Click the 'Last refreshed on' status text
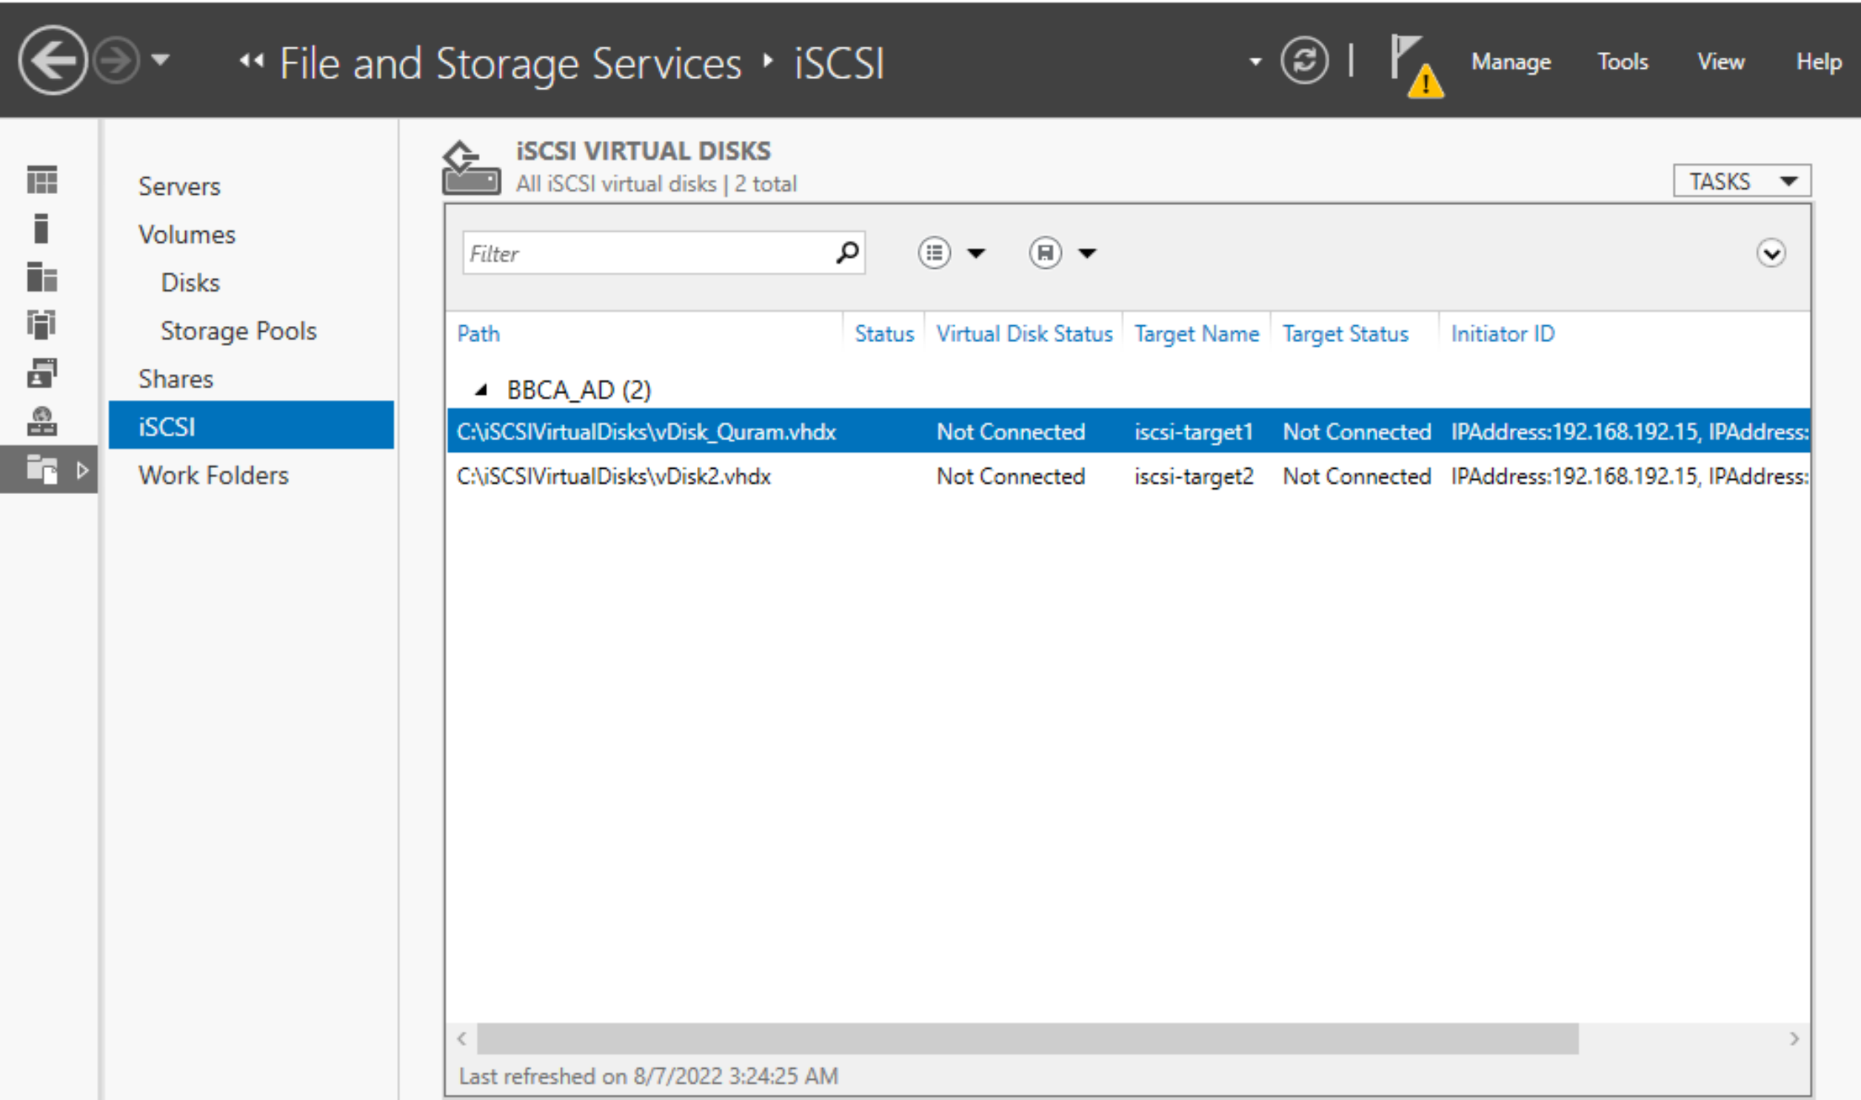Viewport: 1861px width, 1100px height. (x=648, y=1076)
